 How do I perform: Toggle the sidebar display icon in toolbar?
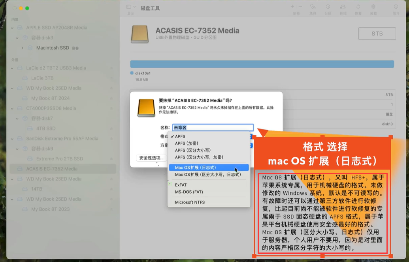tap(128, 7)
